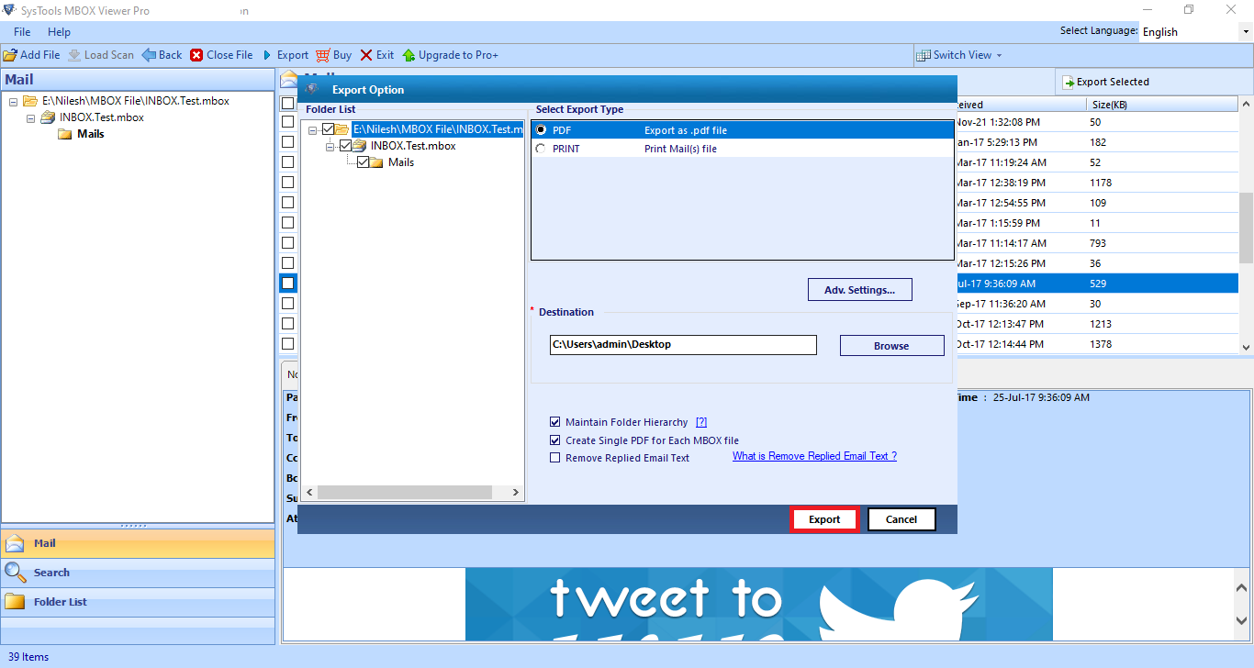The image size is (1254, 668).
Task: Select the PRINT export type radio button
Action: 541,149
